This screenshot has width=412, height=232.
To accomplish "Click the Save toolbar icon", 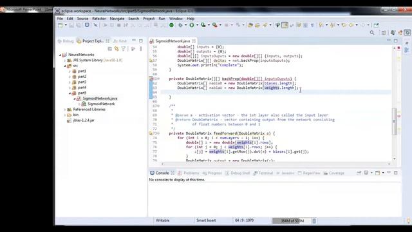I will coord(71,25).
